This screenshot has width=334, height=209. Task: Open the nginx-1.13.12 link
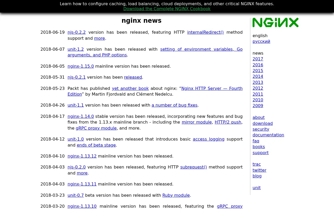(82, 156)
